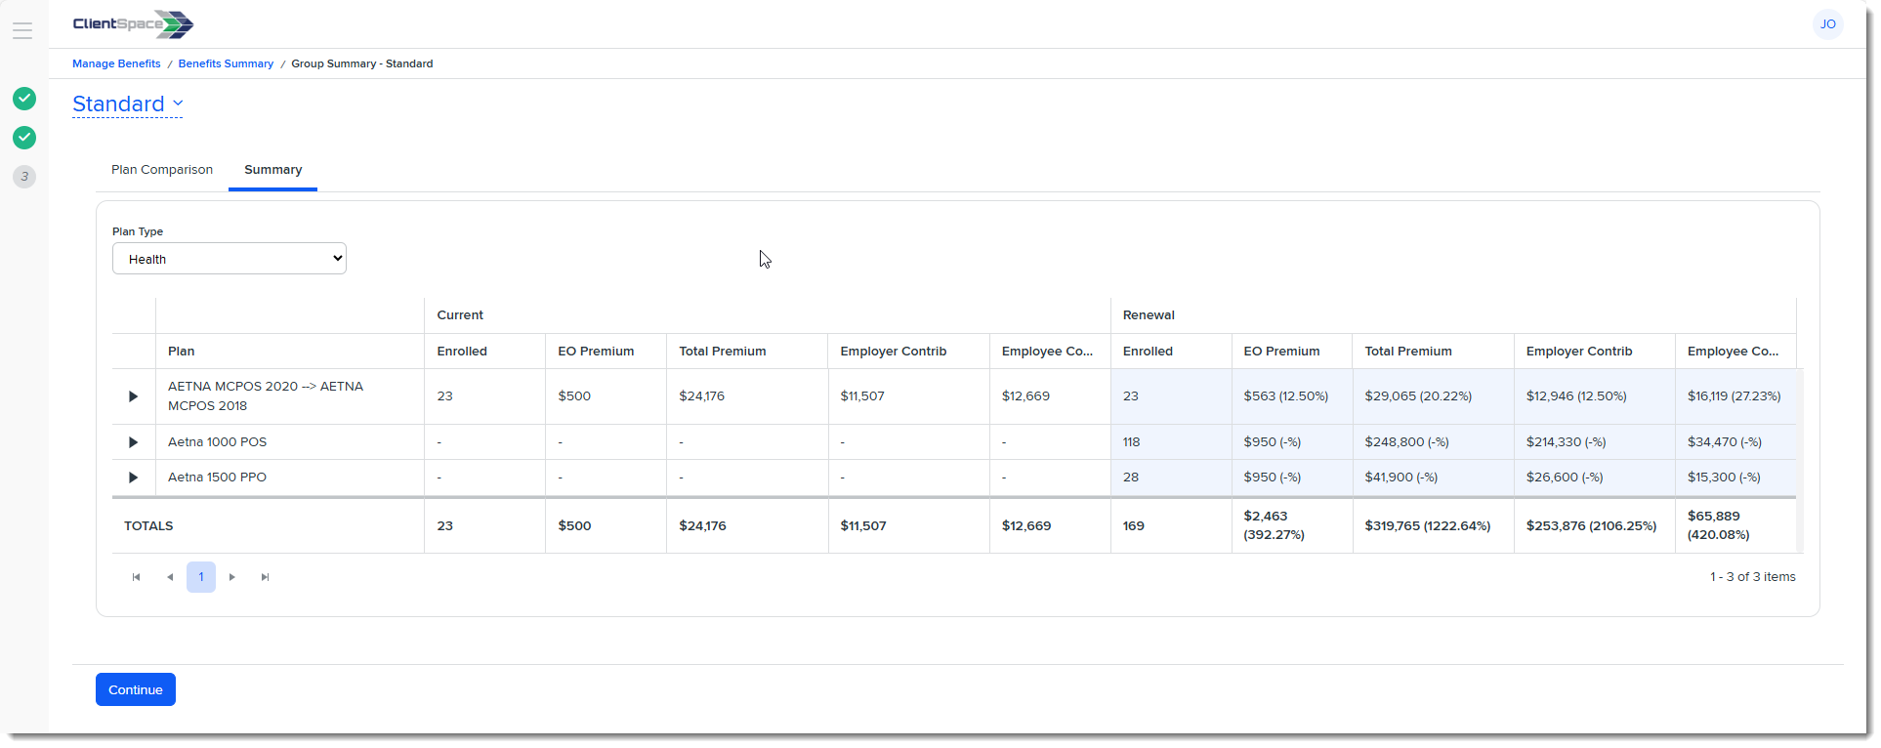The image size is (1881, 748).
Task: Expand the AETNA MCPOS 2020 row
Action: pos(134,396)
